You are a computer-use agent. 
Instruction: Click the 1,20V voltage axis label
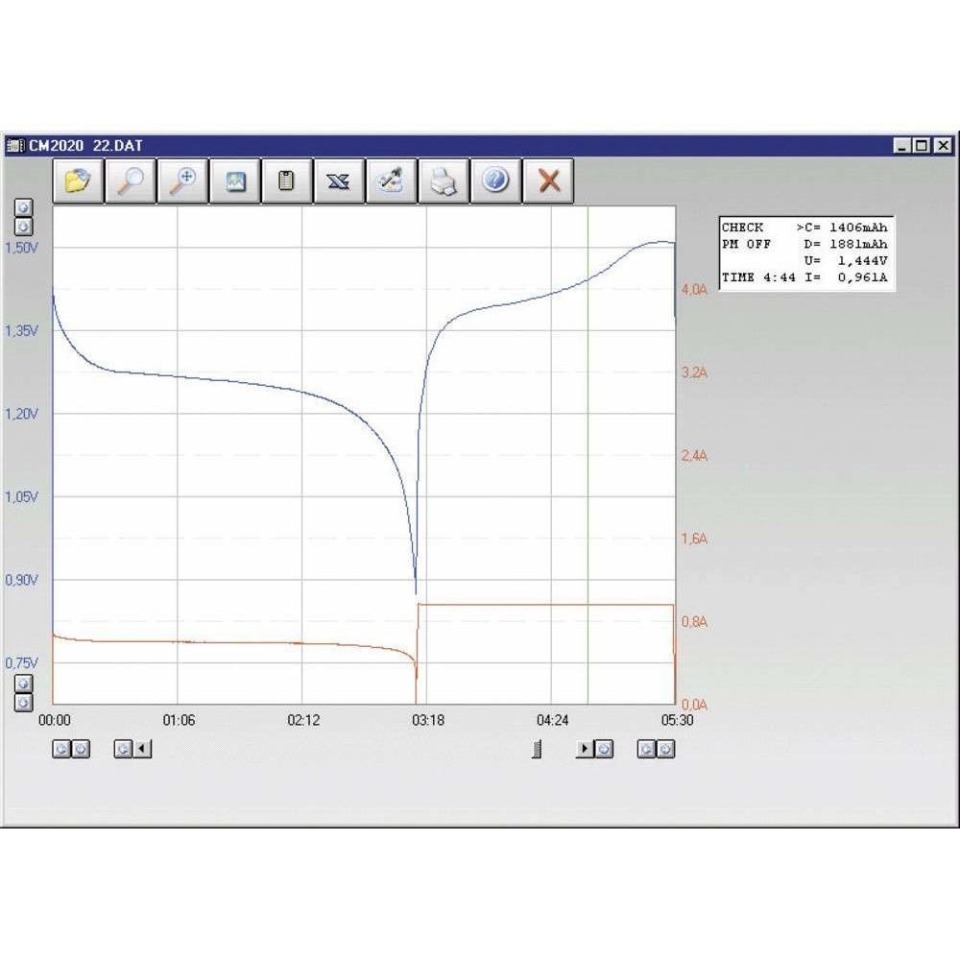(21, 414)
